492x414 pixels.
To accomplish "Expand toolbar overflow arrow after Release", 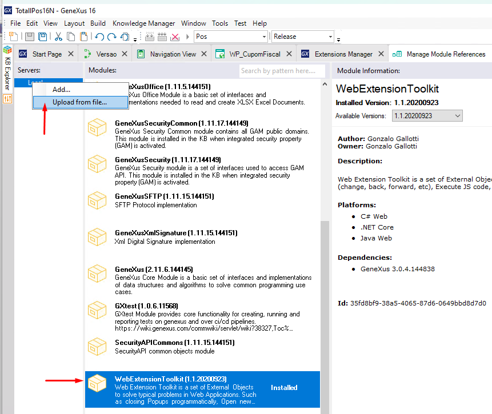I will pyautogui.click(x=338, y=39).
